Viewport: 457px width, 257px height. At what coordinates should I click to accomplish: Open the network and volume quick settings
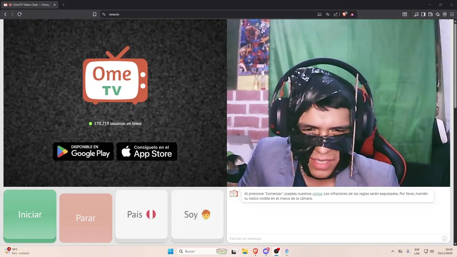429,251
